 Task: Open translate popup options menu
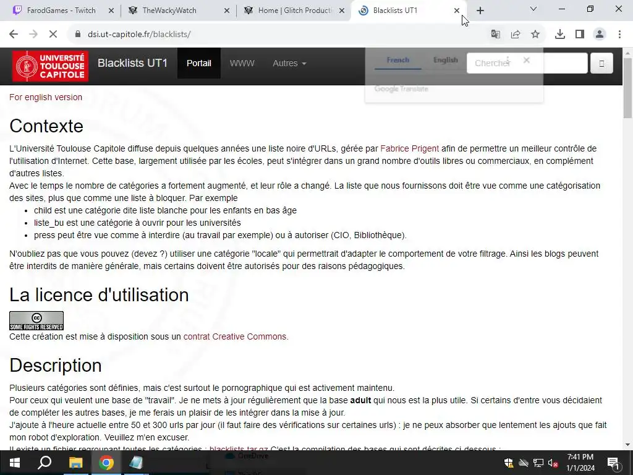[508, 60]
